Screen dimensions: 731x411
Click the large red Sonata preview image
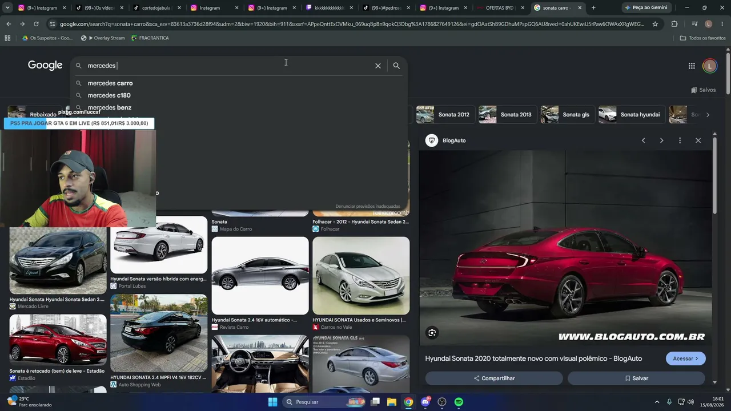coord(565,248)
